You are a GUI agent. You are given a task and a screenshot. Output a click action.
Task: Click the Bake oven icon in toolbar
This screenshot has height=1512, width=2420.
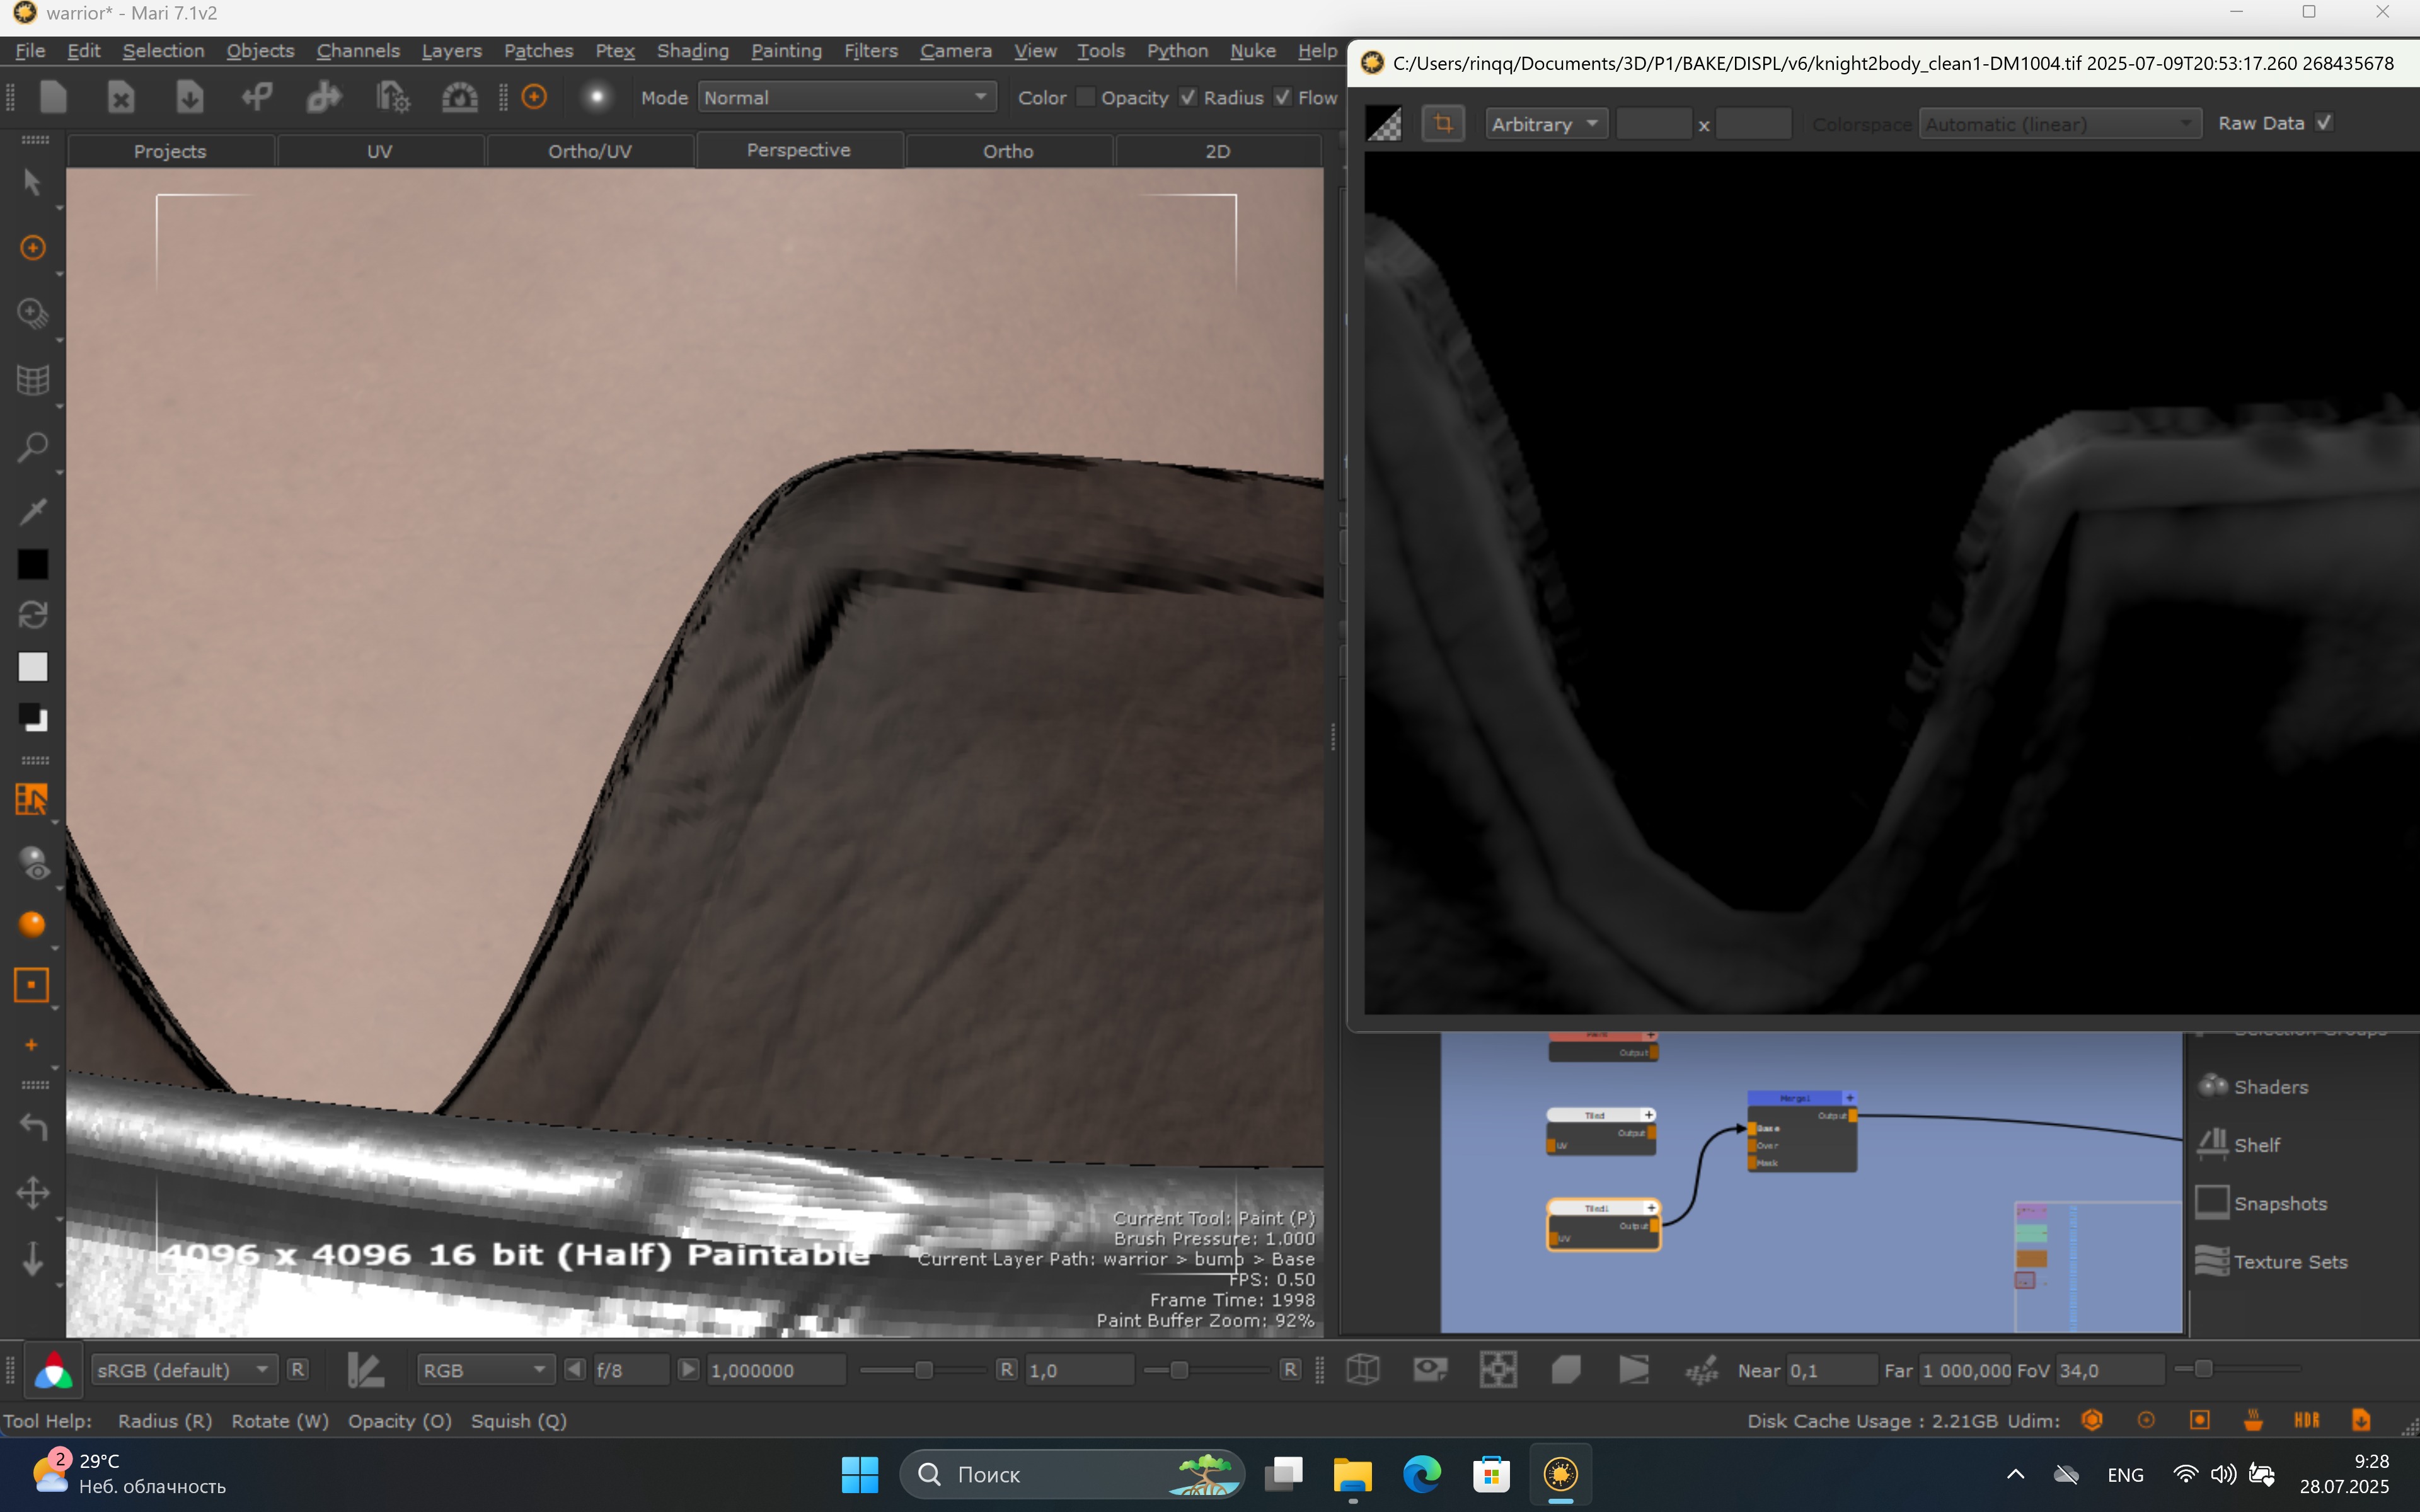coord(459,97)
